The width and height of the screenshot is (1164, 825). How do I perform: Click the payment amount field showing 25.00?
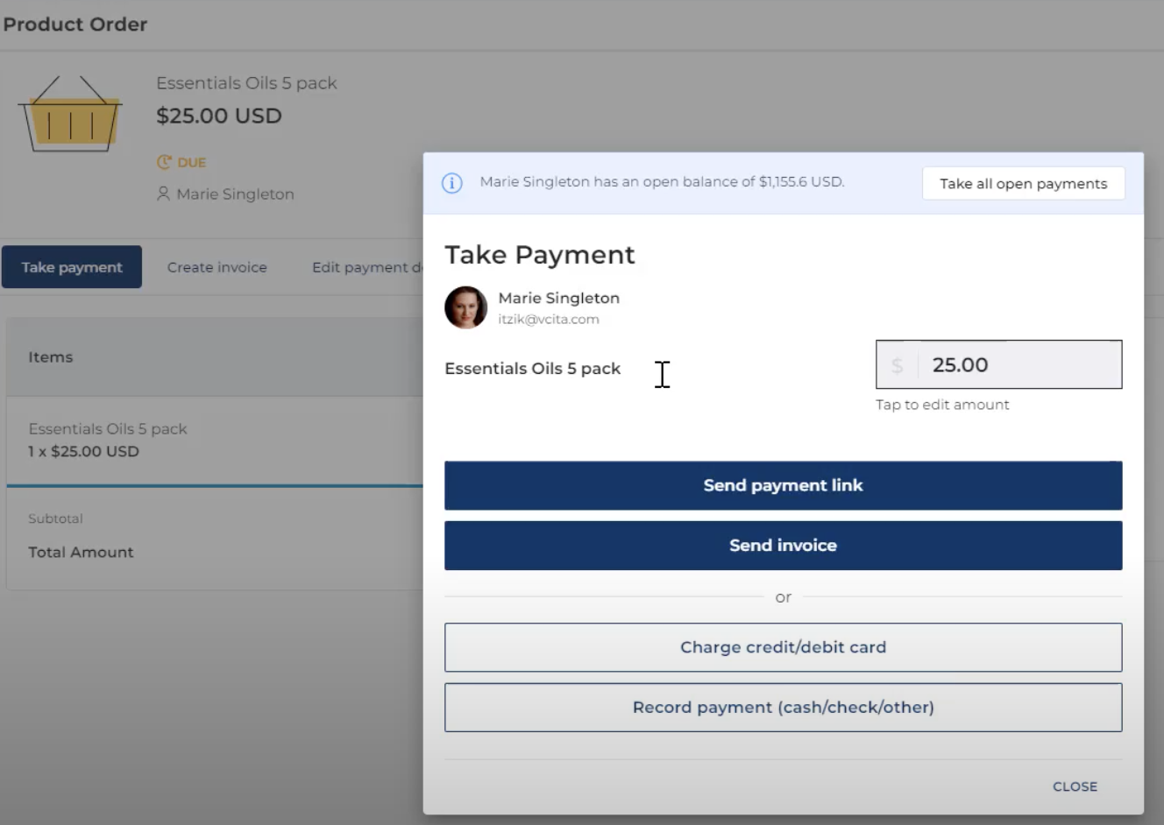[998, 364]
